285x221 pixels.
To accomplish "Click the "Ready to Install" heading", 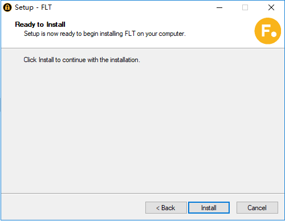I will coord(40,24).
